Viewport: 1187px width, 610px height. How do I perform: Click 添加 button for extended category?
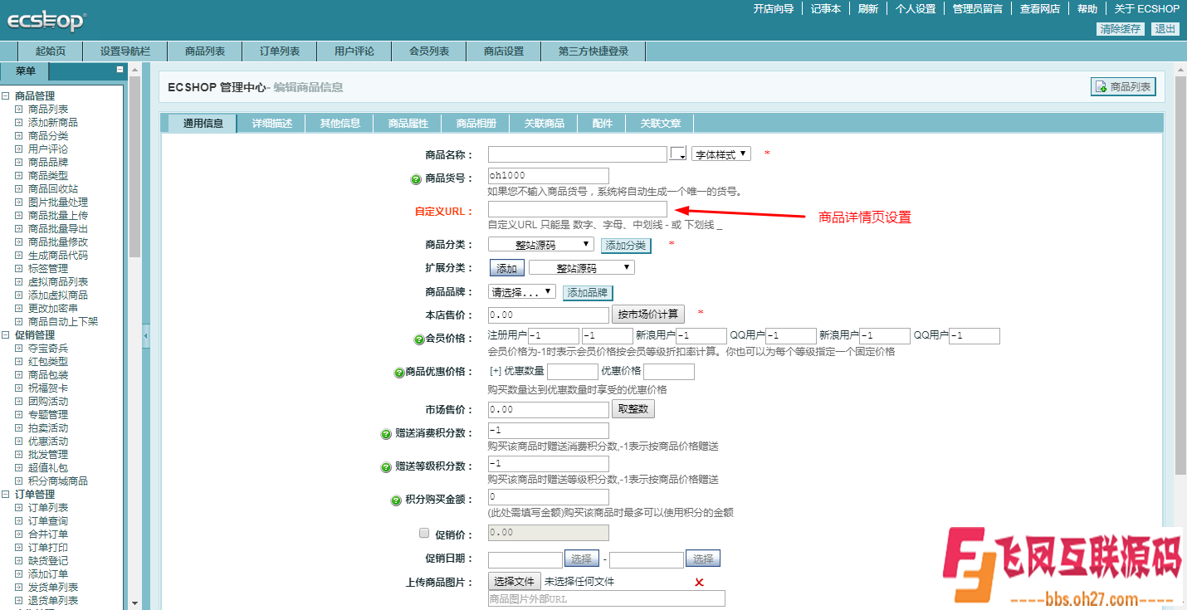[x=506, y=269]
